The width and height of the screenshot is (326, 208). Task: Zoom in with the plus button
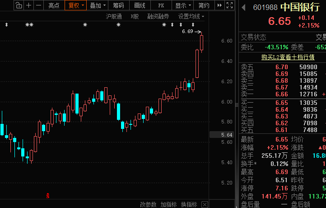click(x=29, y=5)
